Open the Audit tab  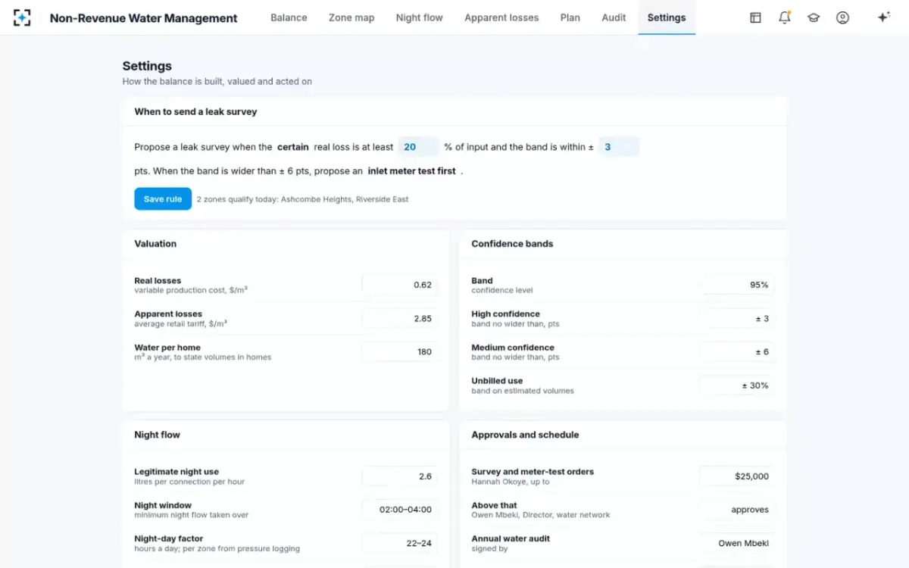(614, 17)
